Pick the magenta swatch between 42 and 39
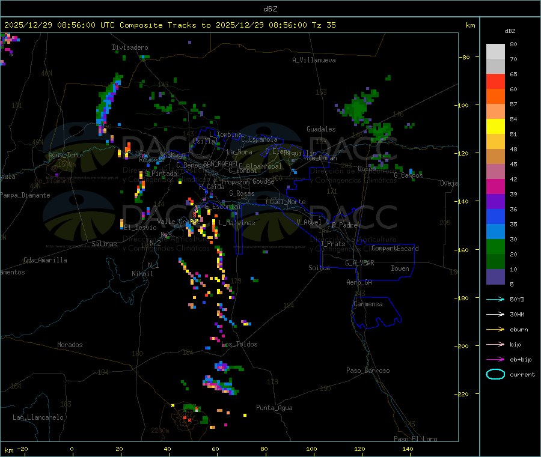Screen dimensions: 541x457 click(x=495, y=186)
